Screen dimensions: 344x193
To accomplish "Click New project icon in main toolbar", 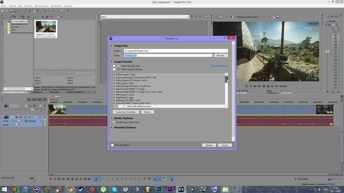I will click(x=2, y=11).
